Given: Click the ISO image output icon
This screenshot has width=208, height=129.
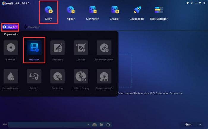Looking at the screenshot, I should point(94,125).
